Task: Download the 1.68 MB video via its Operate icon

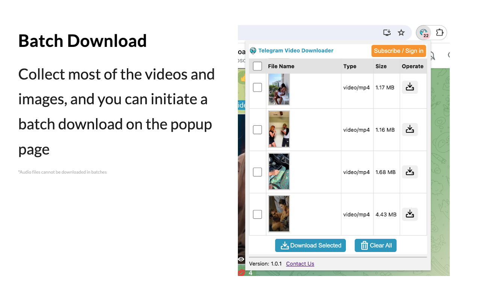Action: (410, 172)
